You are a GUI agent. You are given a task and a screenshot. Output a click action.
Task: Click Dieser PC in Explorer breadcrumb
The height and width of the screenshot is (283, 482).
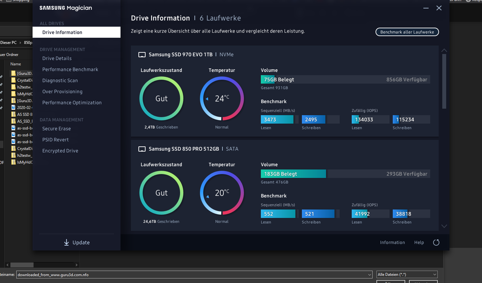8,43
